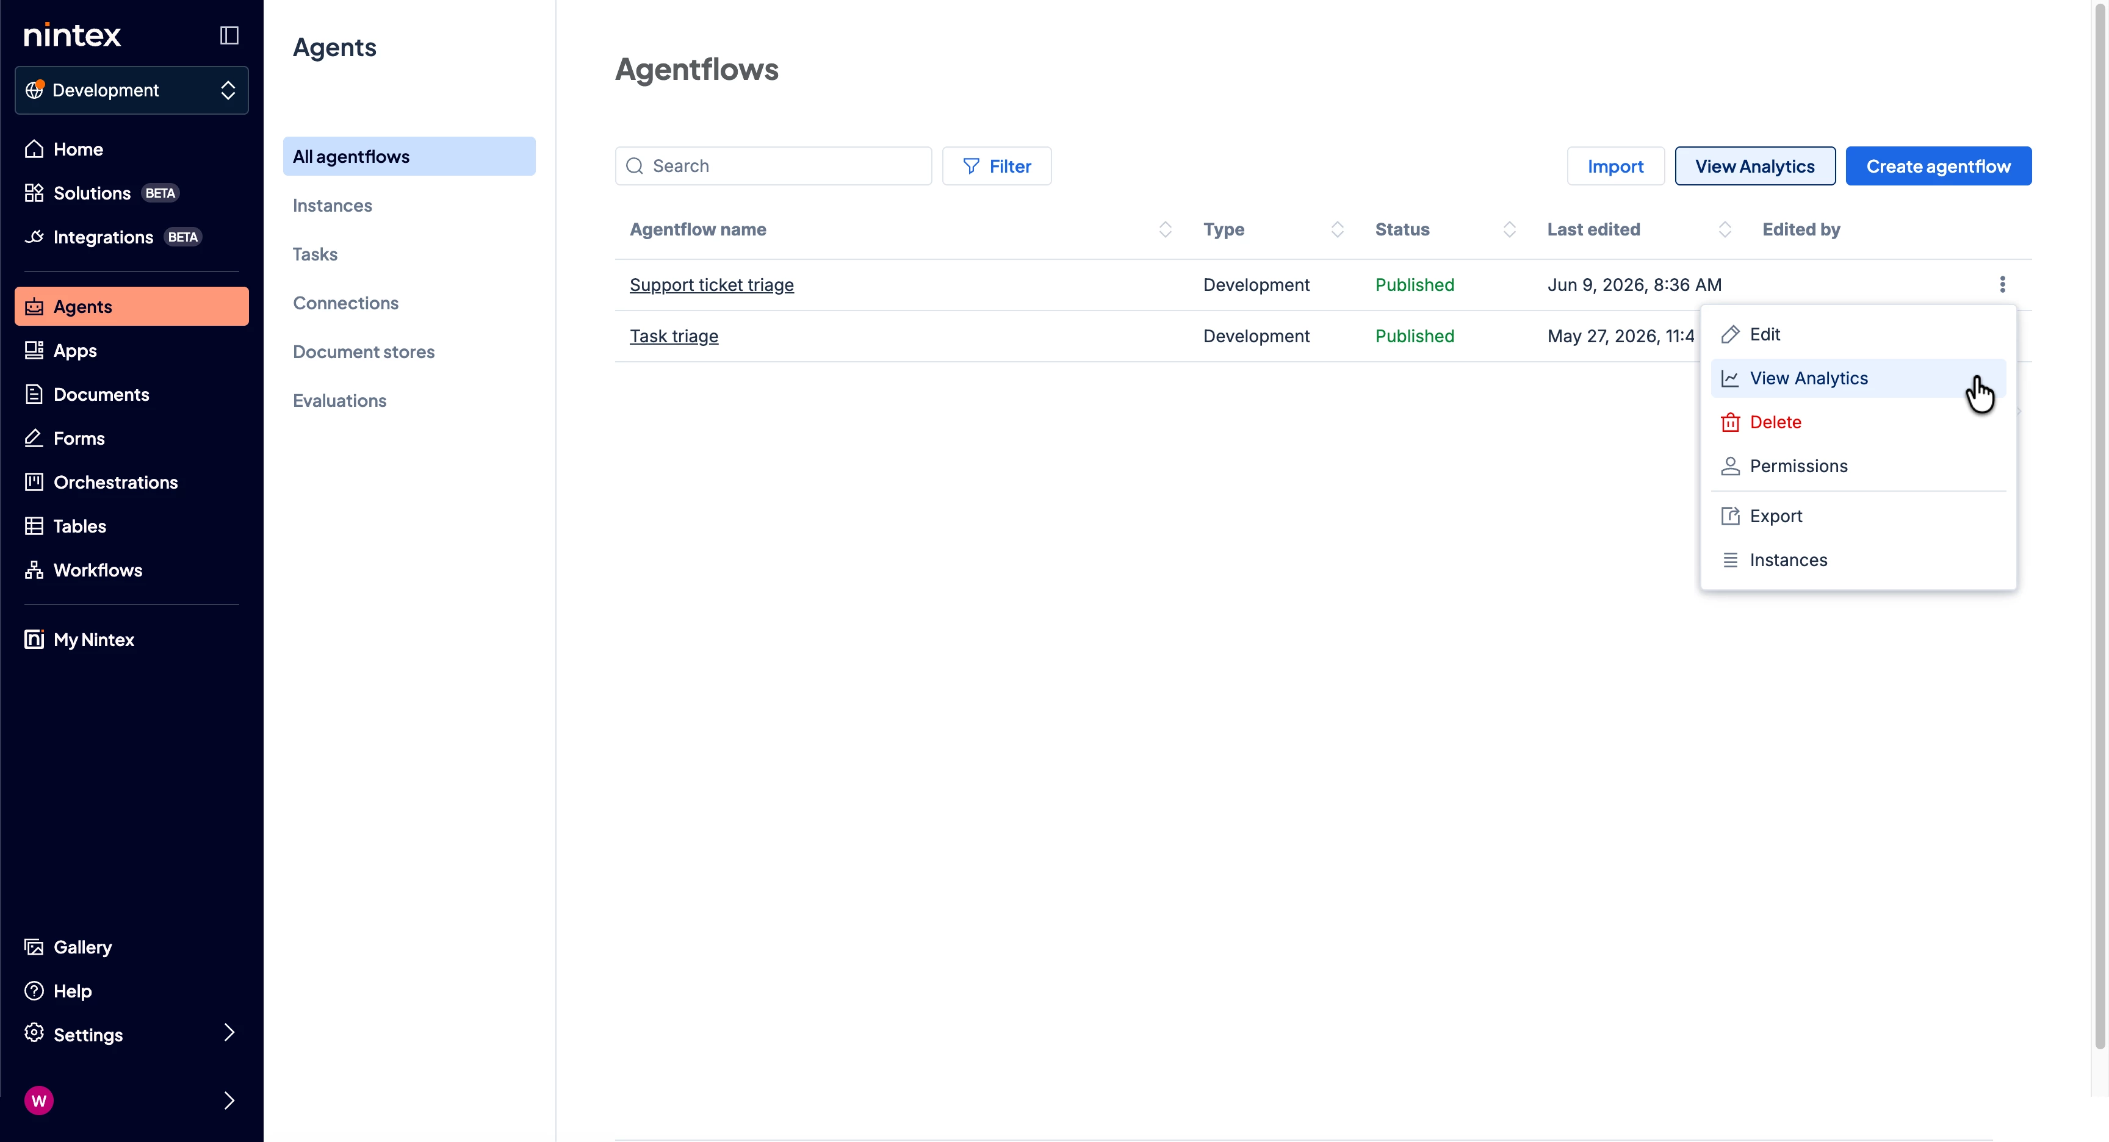This screenshot has width=2109, height=1142.
Task: Choose Edit from the context menu
Action: point(1858,335)
